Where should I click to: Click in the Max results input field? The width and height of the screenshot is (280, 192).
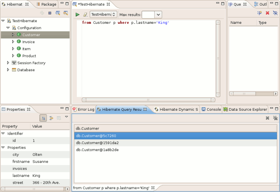click(x=148, y=15)
